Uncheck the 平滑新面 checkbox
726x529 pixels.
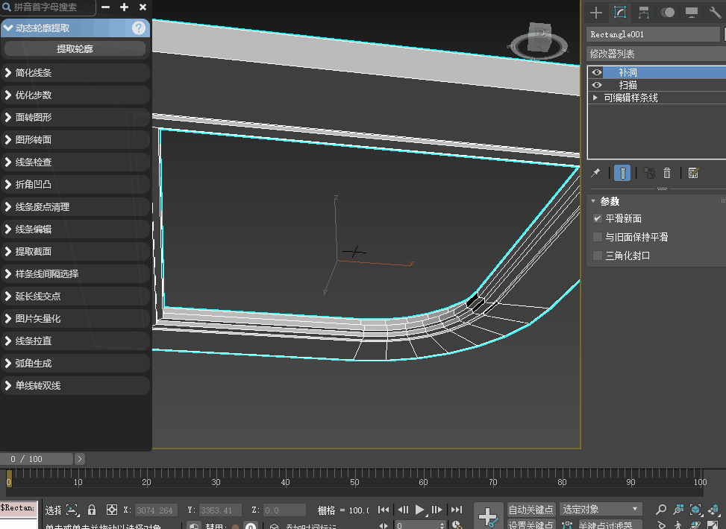598,219
